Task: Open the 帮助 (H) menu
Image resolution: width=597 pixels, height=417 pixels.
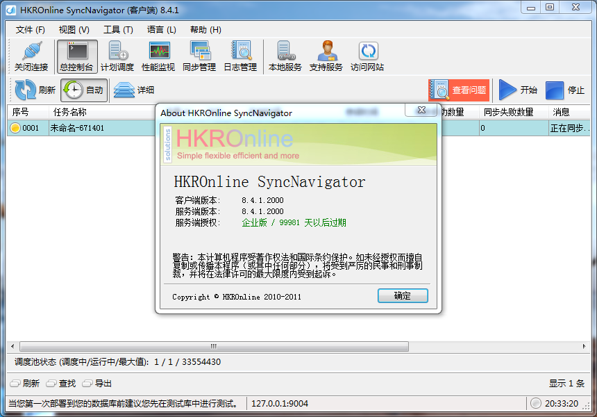Action: (205, 30)
